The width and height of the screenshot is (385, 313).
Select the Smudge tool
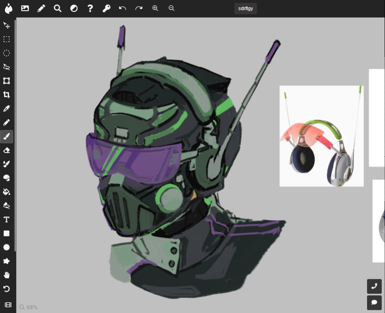click(x=7, y=178)
